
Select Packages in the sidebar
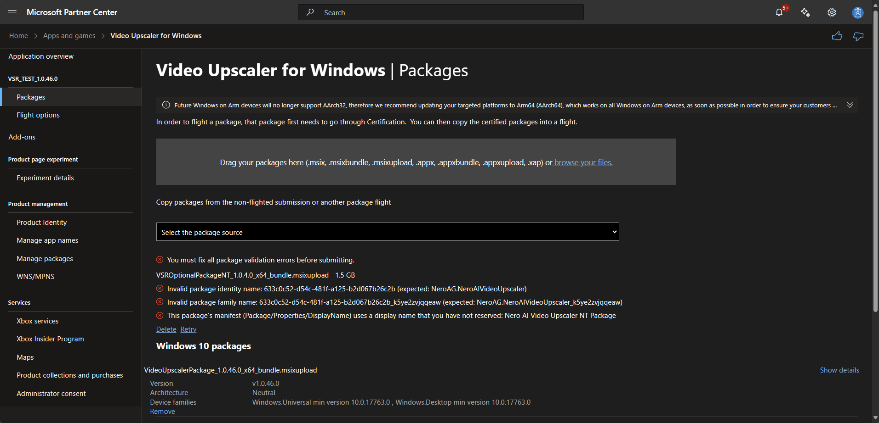coord(71,97)
